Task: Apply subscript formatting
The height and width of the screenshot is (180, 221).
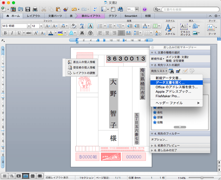Action: (x=43, y=33)
